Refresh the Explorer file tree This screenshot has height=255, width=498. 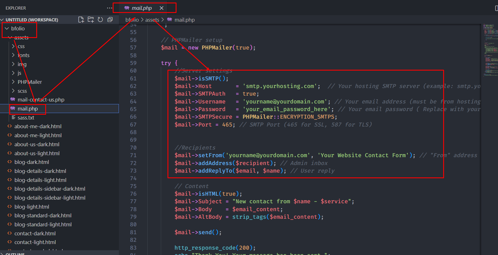(x=100, y=20)
